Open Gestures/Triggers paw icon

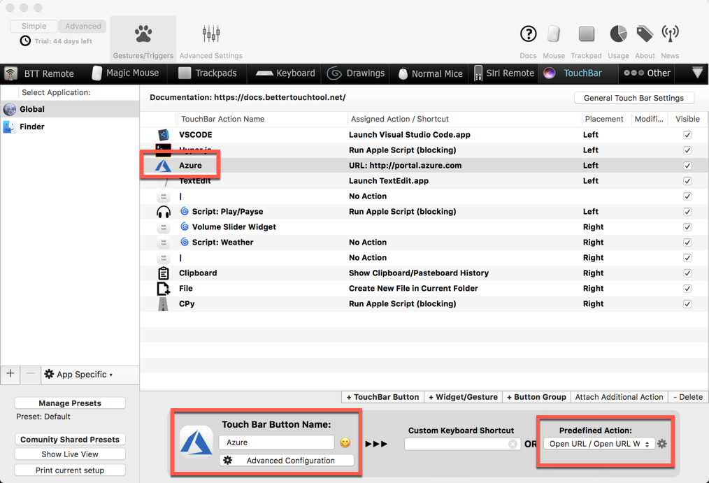click(143, 34)
